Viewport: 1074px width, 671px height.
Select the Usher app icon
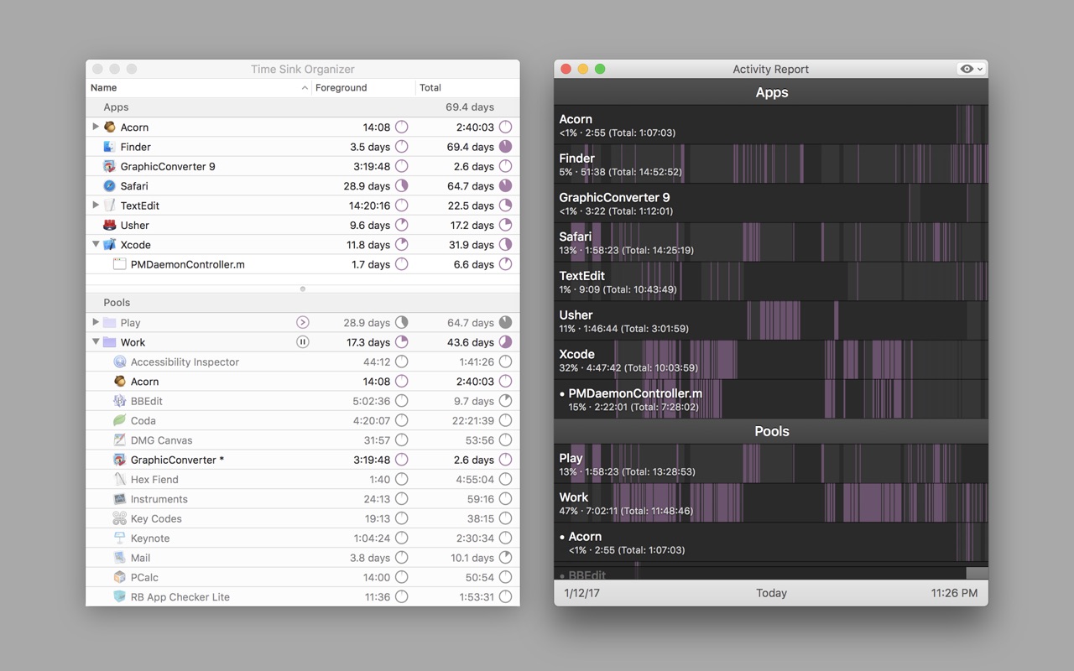click(x=109, y=225)
